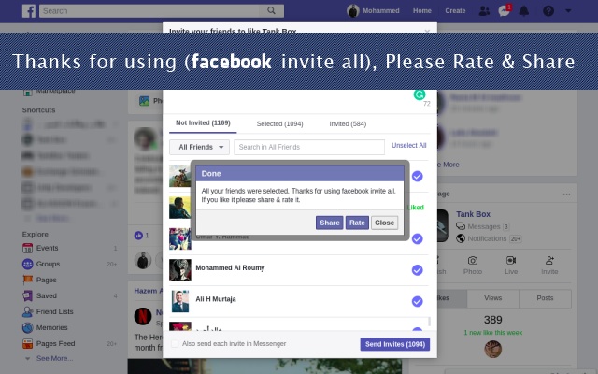Enable Also send each invite in Messenger
The image size is (598, 374).
pyautogui.click(x=175, y=344)
